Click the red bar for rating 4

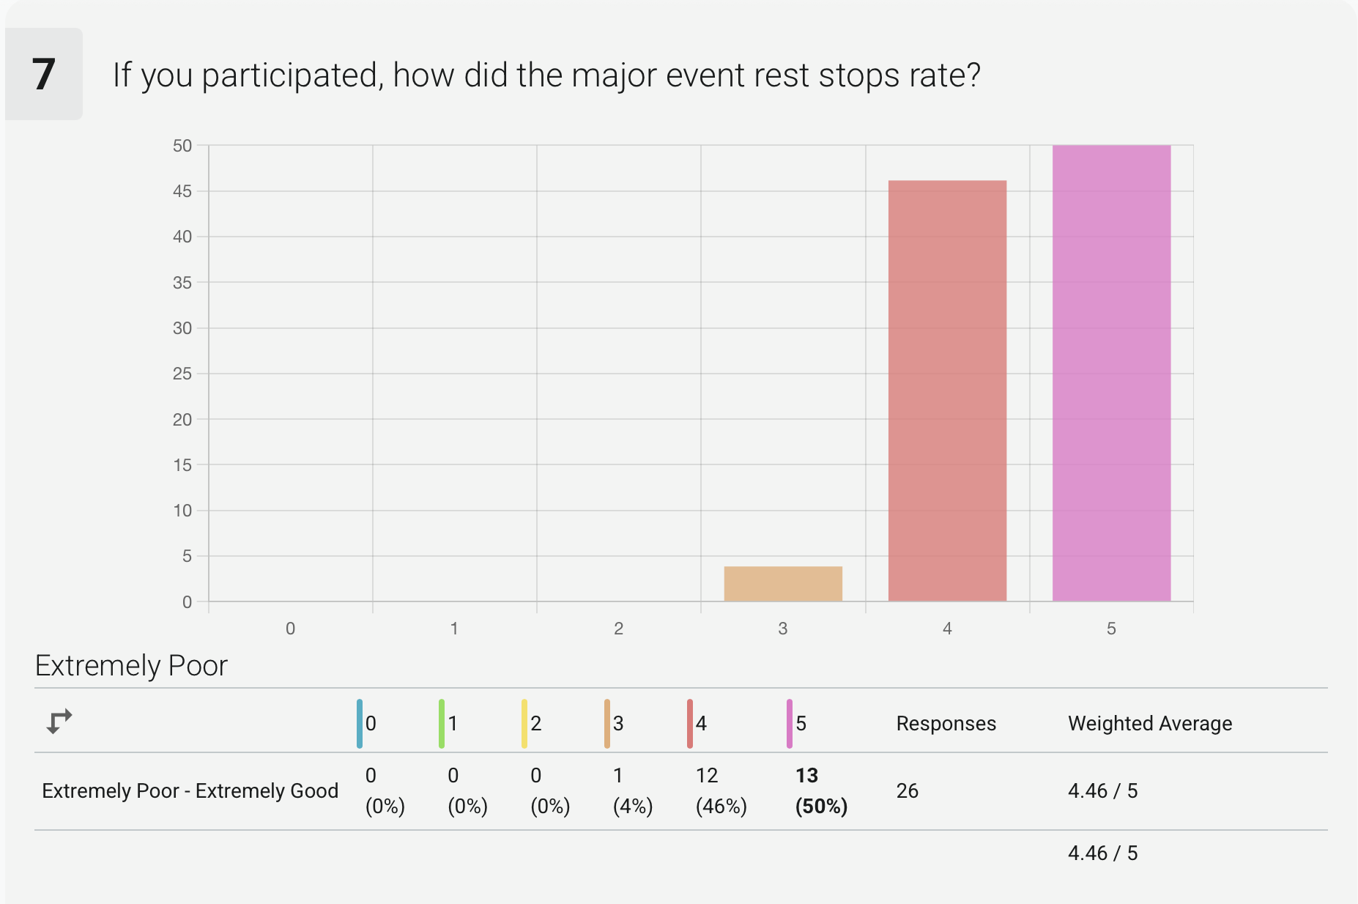pyautogui.click(x=947, y=391)
